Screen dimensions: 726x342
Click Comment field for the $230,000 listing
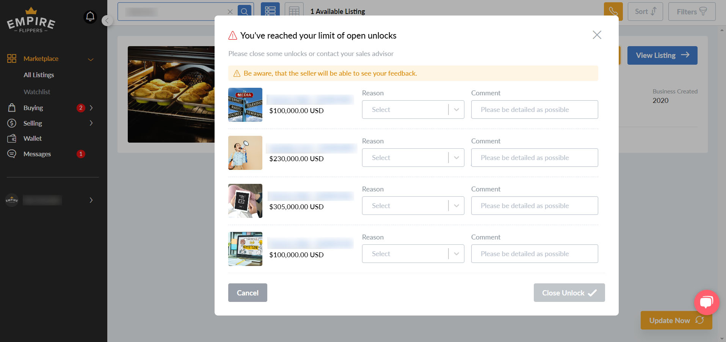pyautogui.click(x=534, y=158)
